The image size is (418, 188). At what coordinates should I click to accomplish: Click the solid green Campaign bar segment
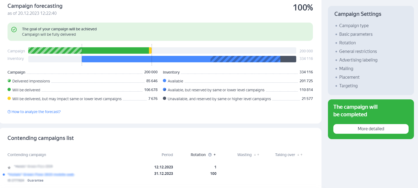coord(115,50)
